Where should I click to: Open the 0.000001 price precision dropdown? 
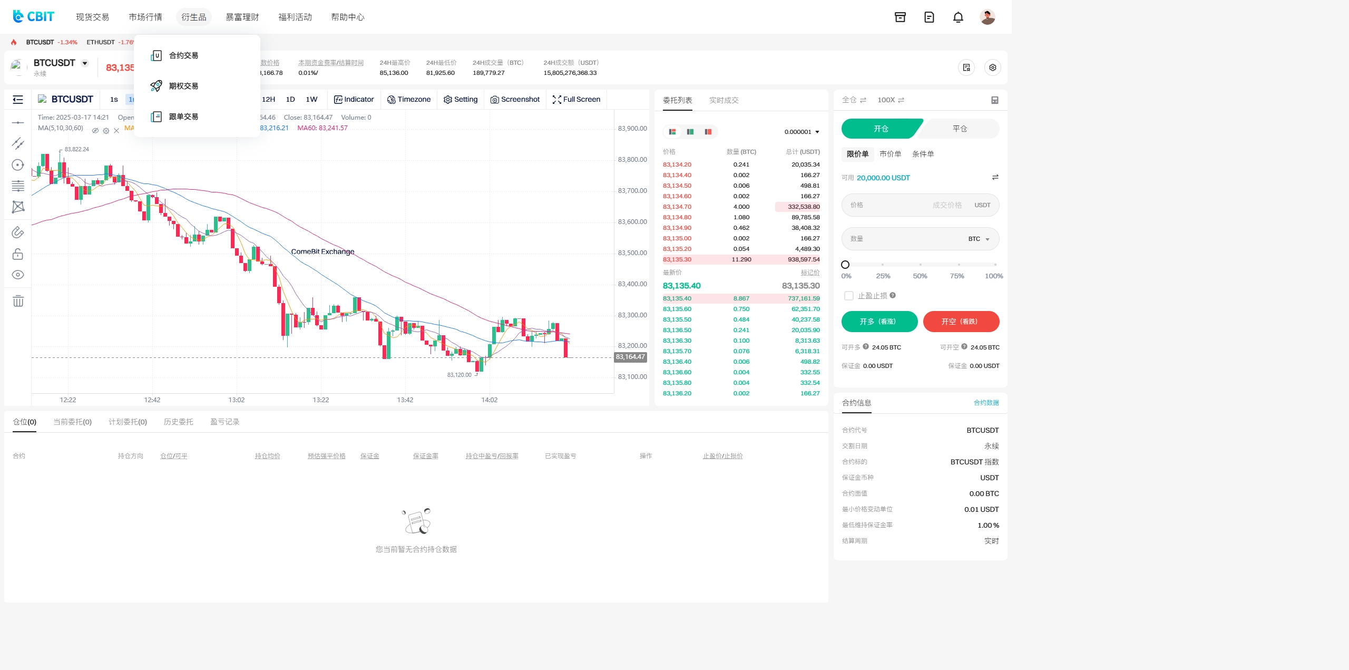pos(801,132)
